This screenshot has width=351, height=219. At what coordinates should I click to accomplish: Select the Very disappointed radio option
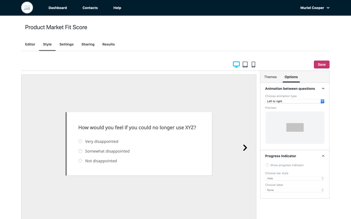[80, 141]
